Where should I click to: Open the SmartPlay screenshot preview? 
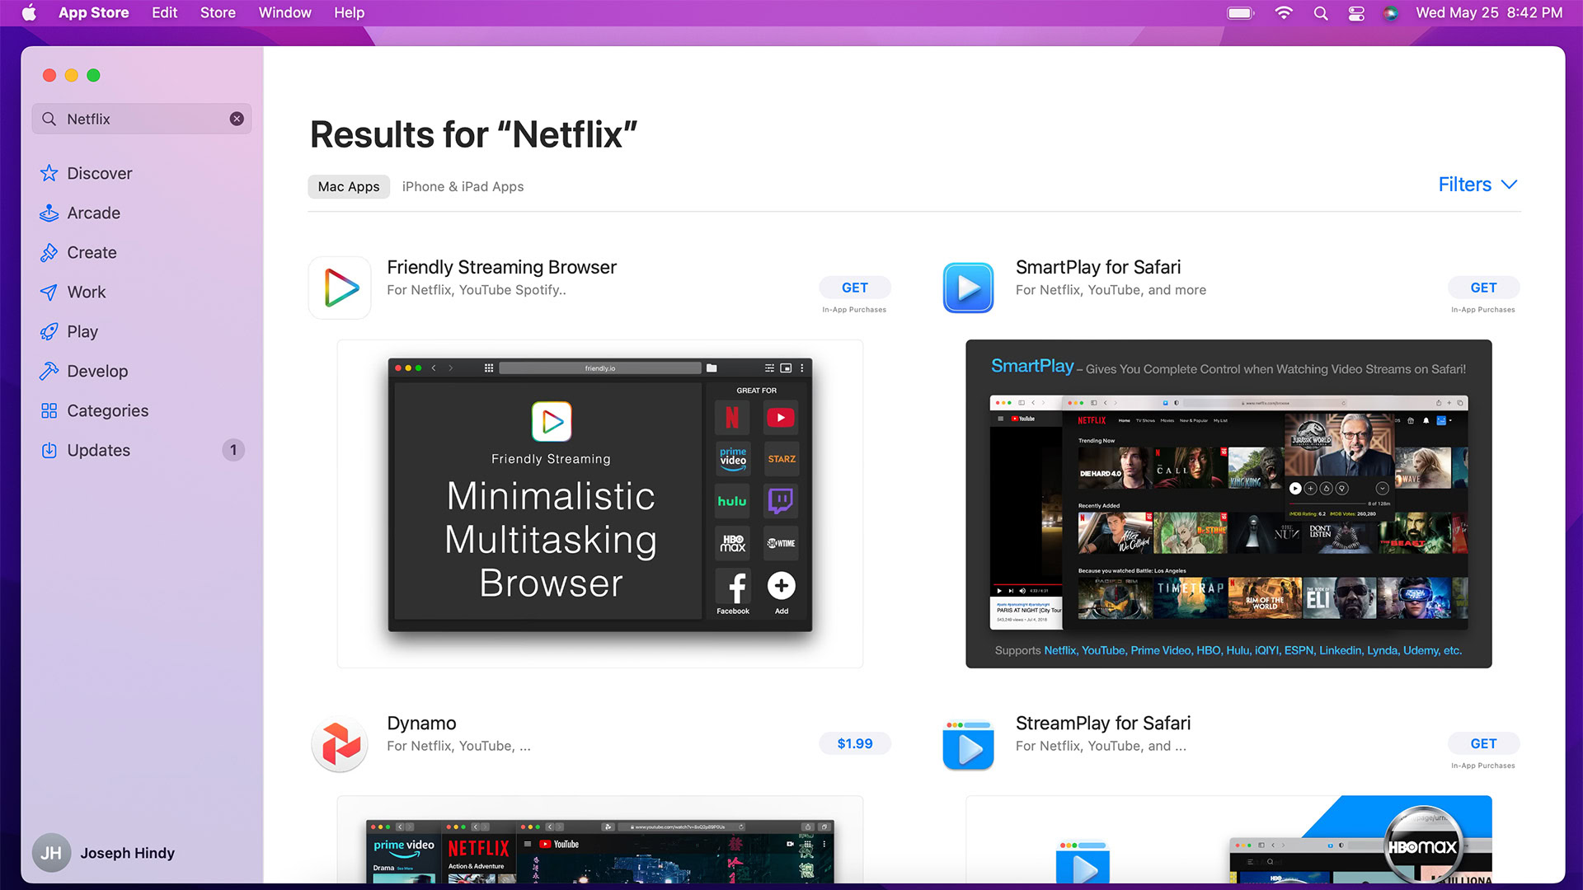[1228, 504]
